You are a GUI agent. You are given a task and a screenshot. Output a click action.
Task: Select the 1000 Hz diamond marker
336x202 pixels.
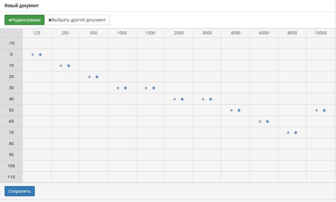(118, 88)
